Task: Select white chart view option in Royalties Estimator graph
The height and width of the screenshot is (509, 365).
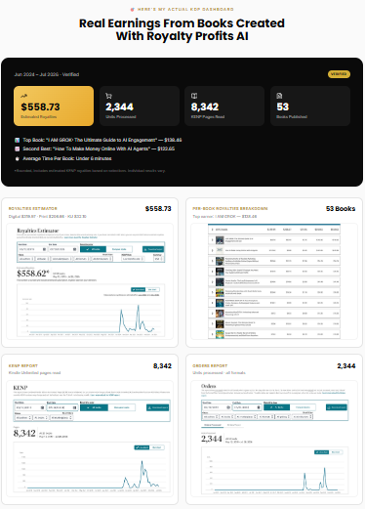Action: tap(152, 289)
